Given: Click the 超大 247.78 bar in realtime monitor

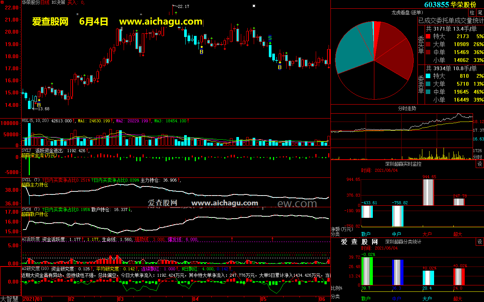Looking at the screenshot, I should coord(459,202).
